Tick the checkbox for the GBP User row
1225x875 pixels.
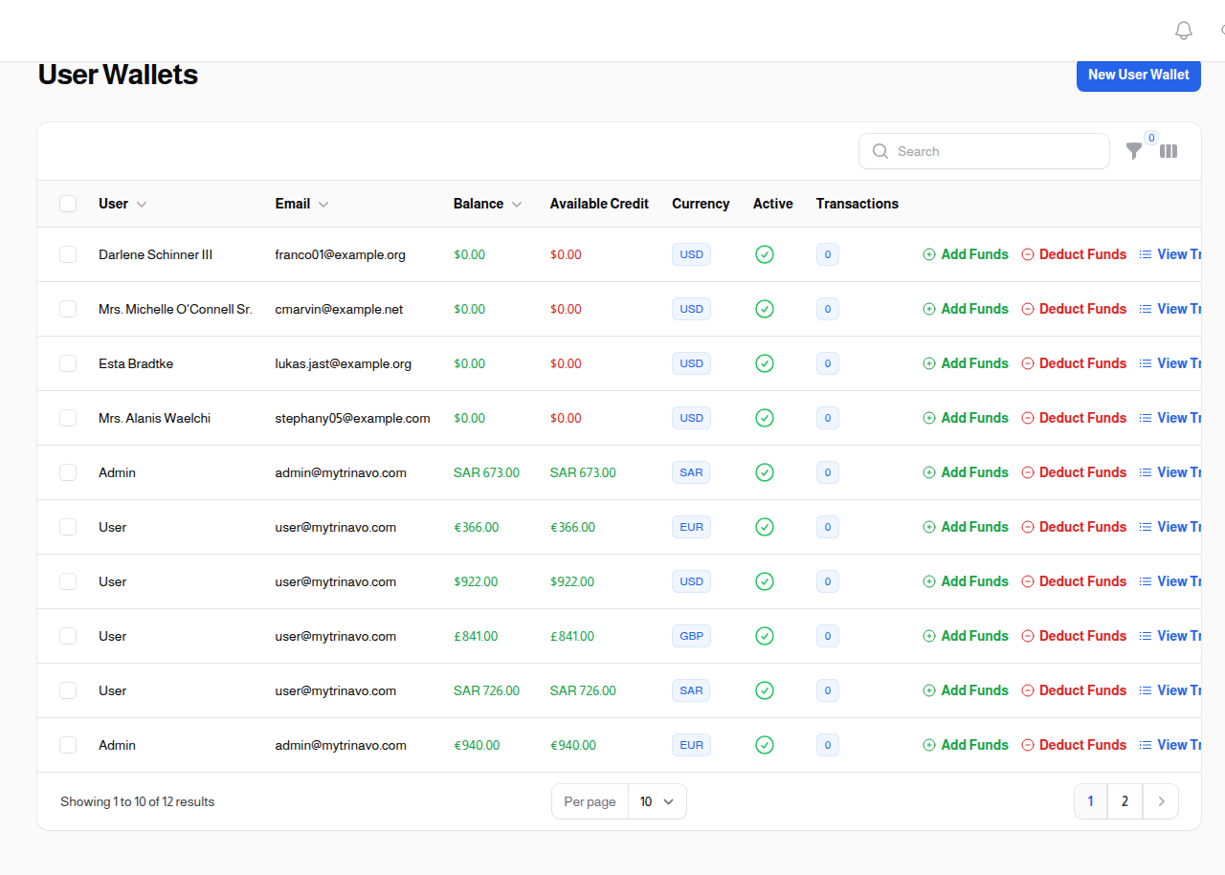pos(68,636)
